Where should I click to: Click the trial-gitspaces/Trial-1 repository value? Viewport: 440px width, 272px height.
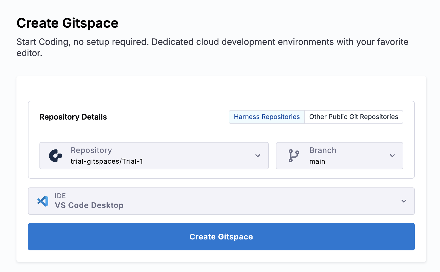107,161
